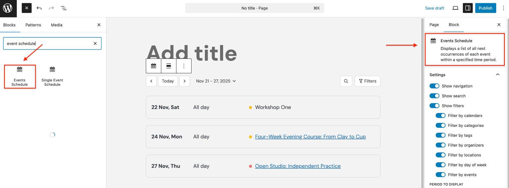Open the top-right Options kebab menu
The image size is (509, 188).
pyautogui.click(x=503, y=8)
